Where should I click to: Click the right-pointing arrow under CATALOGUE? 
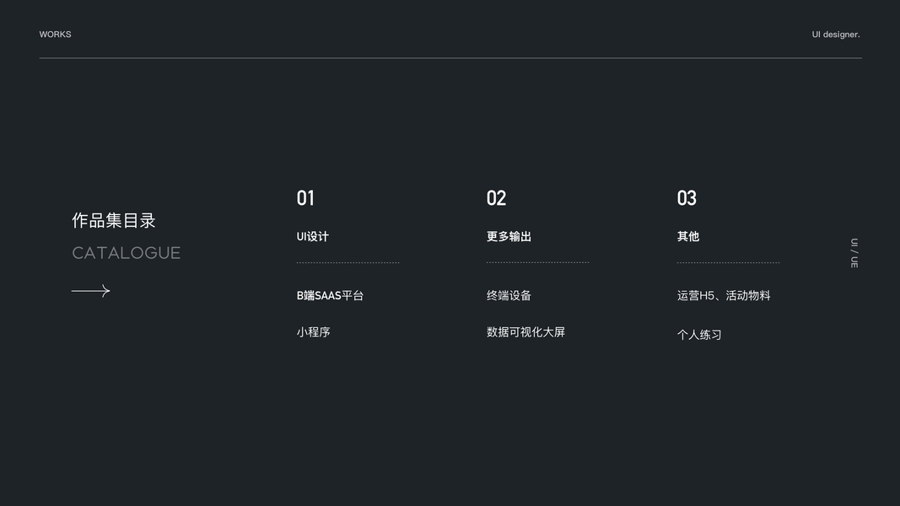coord(91,291)
